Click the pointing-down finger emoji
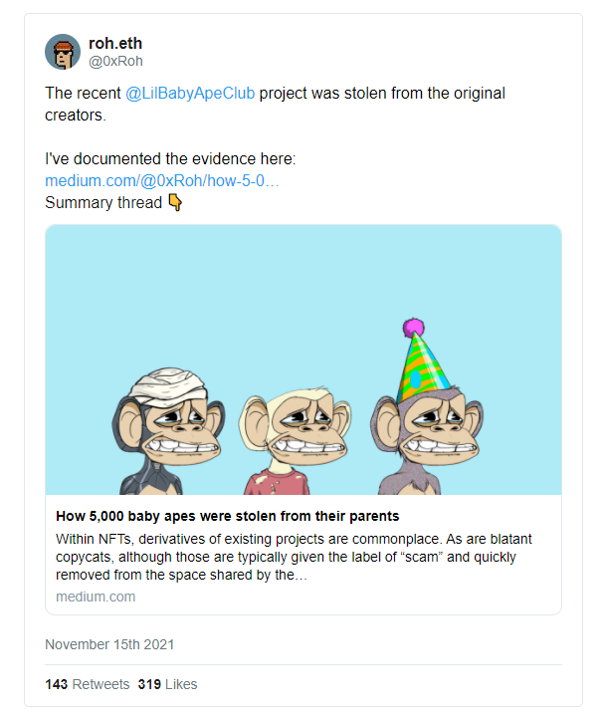The height and width of the screenshot is (717, 606). point(175,203)
